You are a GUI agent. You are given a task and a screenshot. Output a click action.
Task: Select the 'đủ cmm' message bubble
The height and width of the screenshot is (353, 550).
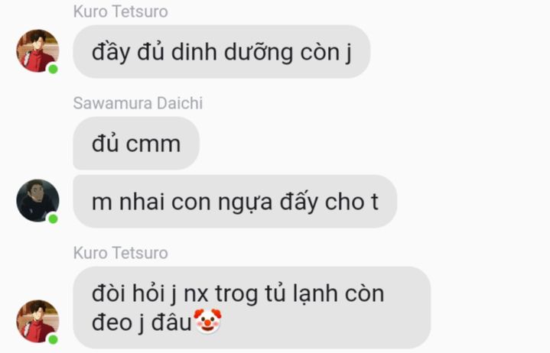point(136,143)
